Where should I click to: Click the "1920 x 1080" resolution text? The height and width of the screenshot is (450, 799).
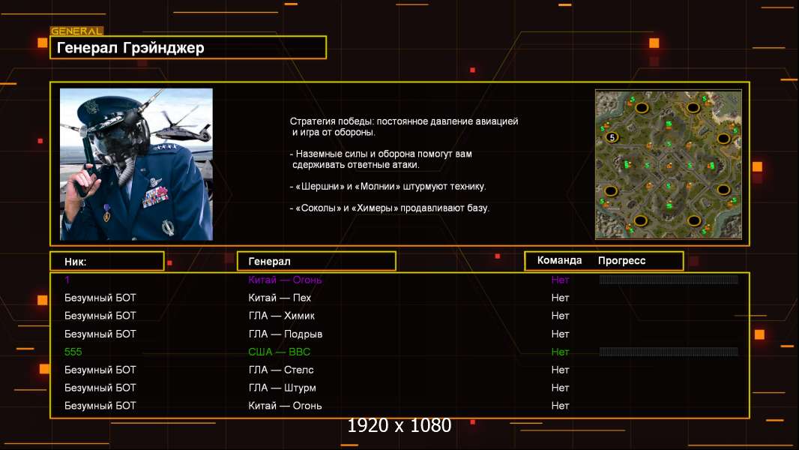[399, 425]
